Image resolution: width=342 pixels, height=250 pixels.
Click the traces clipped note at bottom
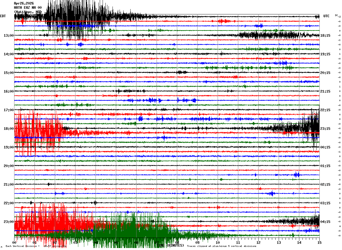(x=222, y=246)
